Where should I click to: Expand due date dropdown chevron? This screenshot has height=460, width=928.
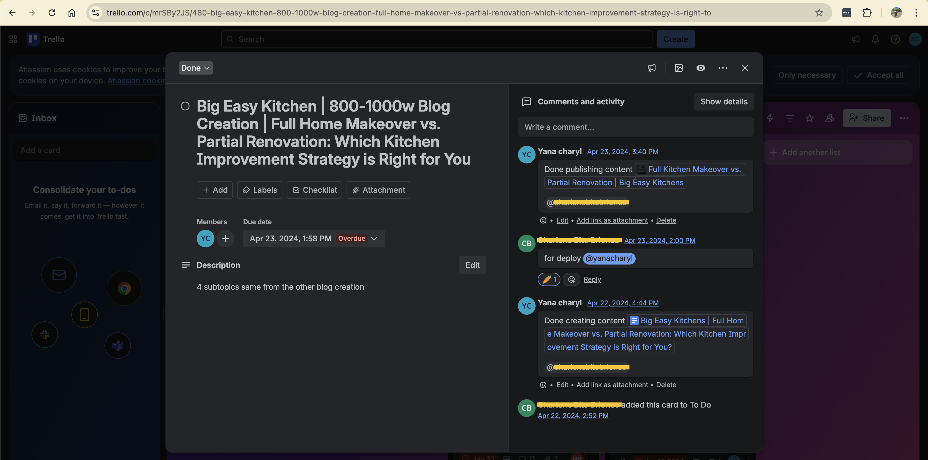(374, 239)
